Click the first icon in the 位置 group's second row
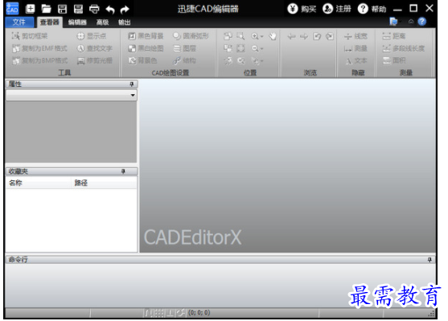 coord(228,48)
